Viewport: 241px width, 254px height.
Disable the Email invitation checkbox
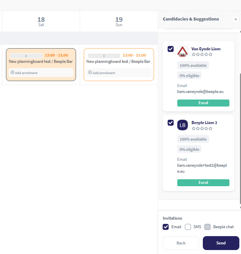[166, 227]
